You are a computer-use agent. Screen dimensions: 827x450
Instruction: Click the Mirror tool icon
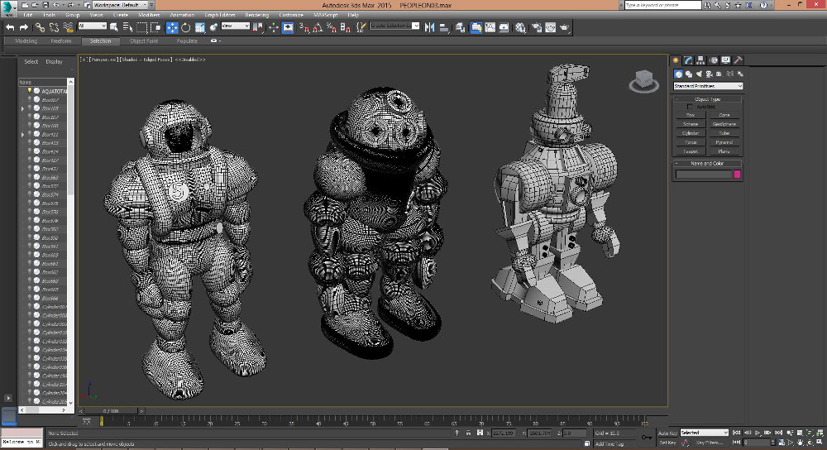pyautogui.click(x=429, y=27)
